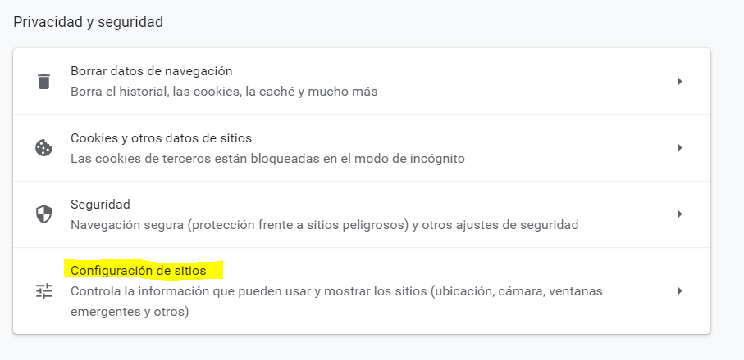This screenshot has width=744, height=360.
Task: Expand Configuración de sitios using its arrow
Action: click(679, 290)
